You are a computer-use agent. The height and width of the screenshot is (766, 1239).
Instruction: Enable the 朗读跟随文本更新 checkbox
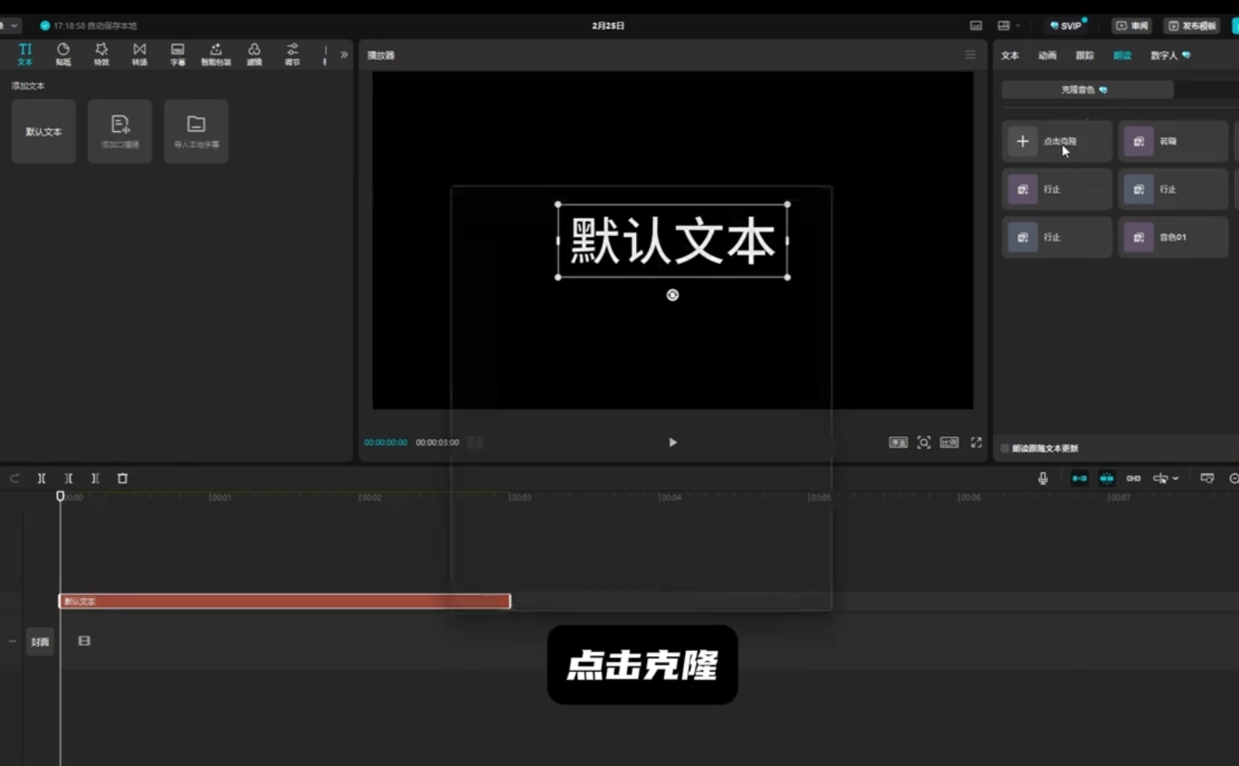click(1006, 448)
